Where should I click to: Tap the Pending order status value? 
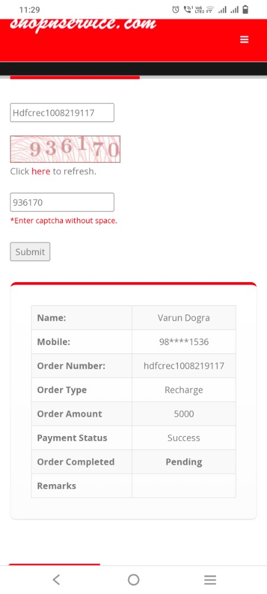pos(184,462)
